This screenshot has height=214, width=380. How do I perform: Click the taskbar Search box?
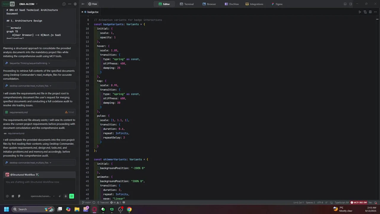click(33, 209)
